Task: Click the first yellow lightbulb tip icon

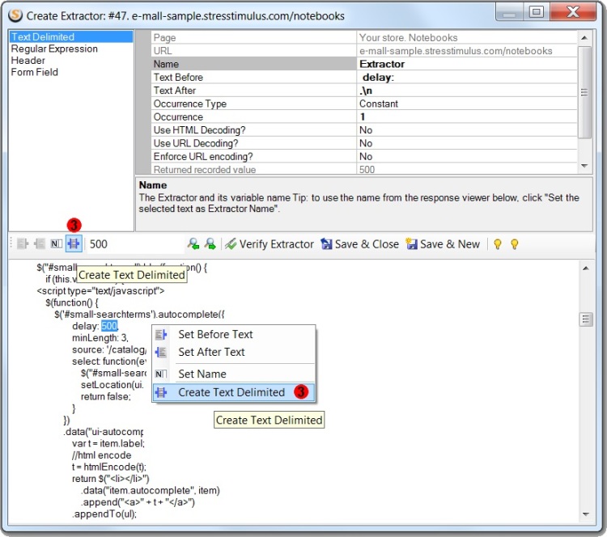Action: pyautogui.click(x=498, y=244)
